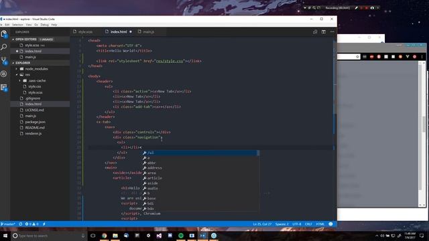This screenshot has width=429, height=241.
Task: Click the Y-shaped extension icon in the browser toolbar
Action: coord(408,56)
